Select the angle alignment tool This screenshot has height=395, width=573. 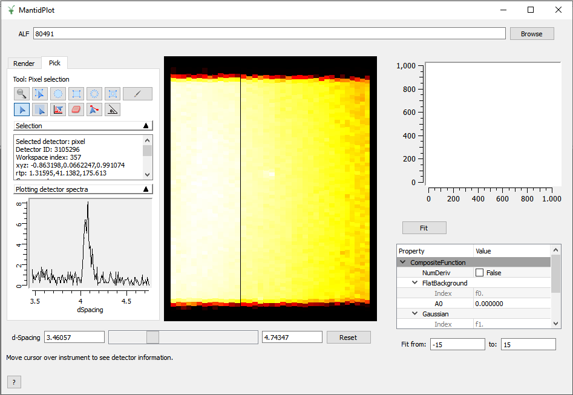click(x=112, y=109)
